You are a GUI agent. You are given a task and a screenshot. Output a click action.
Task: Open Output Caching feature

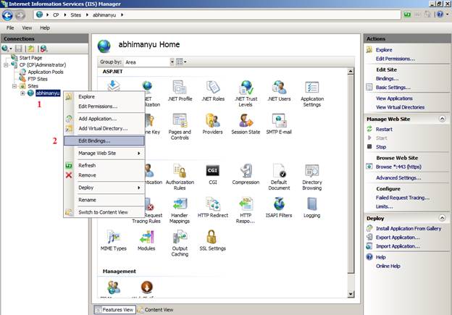coord(180,243)
